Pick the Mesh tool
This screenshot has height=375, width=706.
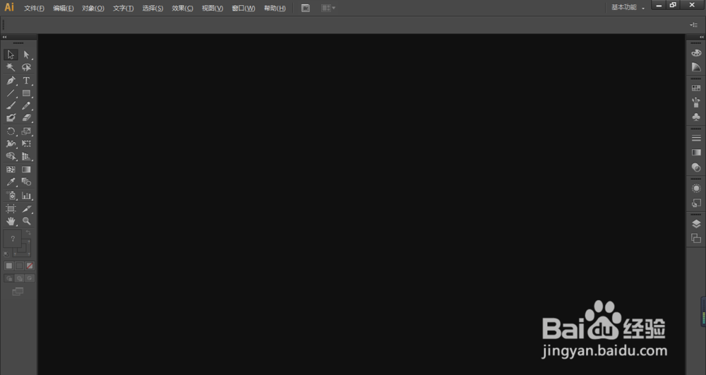pyautogui.click(x=11, y=169)
